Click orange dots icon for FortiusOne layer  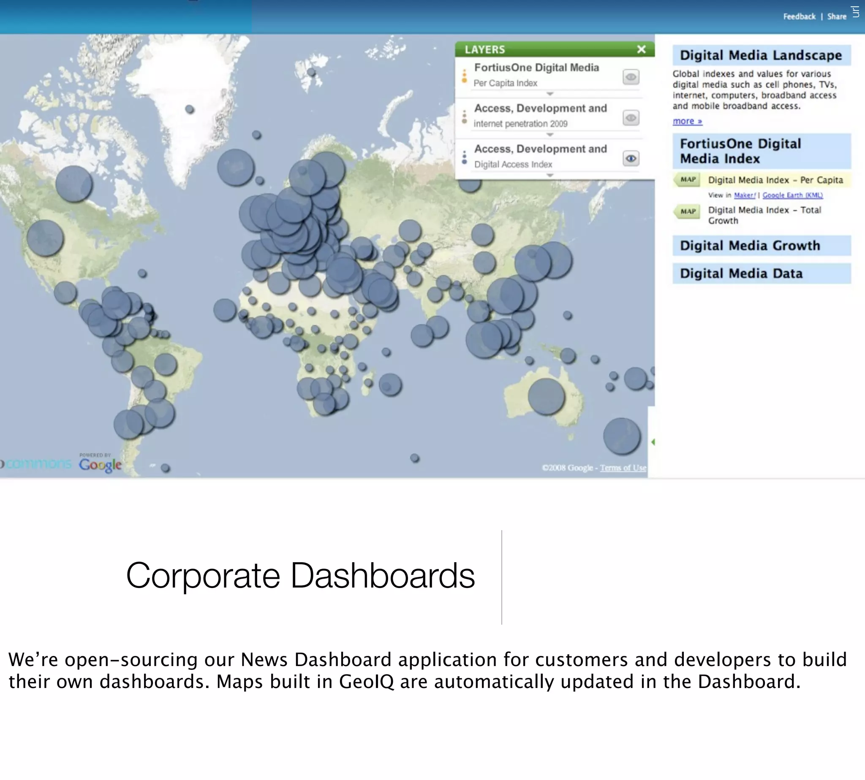pyautogui.click(x=464, y=76)
